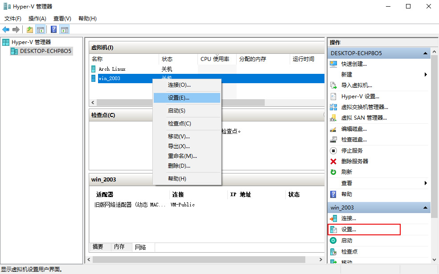Expand the 新建 submenu arrow

pos(426,75)
